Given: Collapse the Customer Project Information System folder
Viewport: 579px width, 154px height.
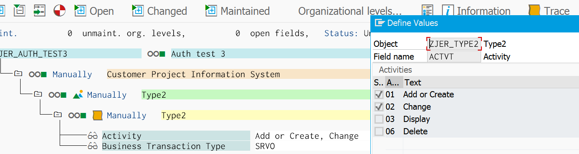Looking at the screenshot, I should click(x=18, y=74).
